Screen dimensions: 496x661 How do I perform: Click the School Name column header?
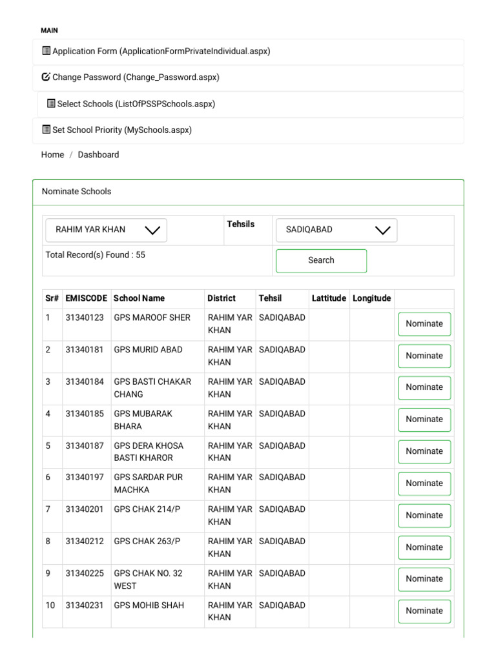pyautogui.click(x=139, y=298)
